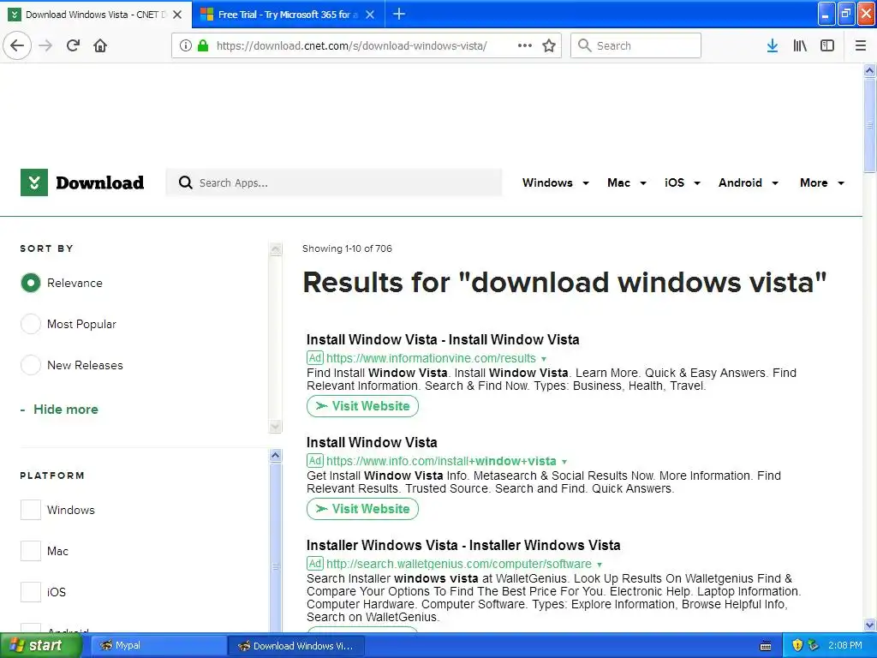Select the Relevance sort option

[x=31, y=283]
